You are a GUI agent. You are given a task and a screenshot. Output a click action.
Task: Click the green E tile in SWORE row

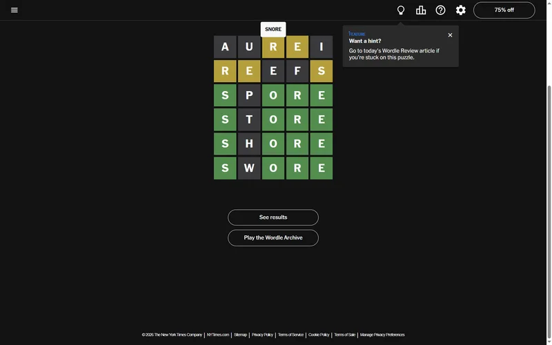point(322,168)
